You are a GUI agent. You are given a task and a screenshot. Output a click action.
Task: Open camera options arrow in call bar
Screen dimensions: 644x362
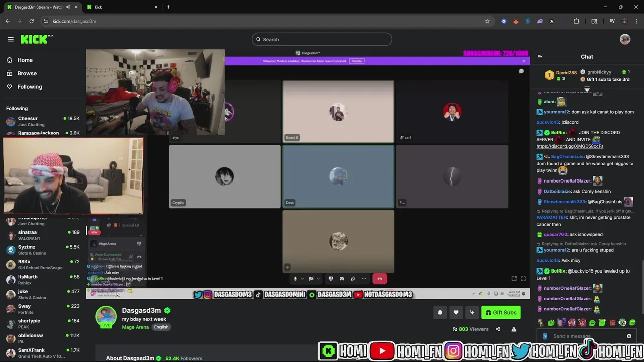pyautogui.click(x=318, y=279)
